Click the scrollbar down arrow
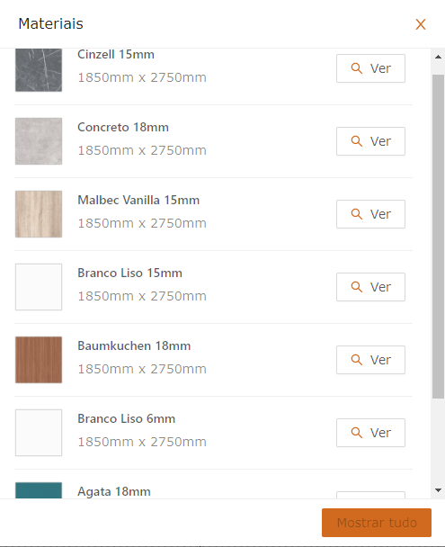Viewport: 445px width, 547px height. [439, 490]
